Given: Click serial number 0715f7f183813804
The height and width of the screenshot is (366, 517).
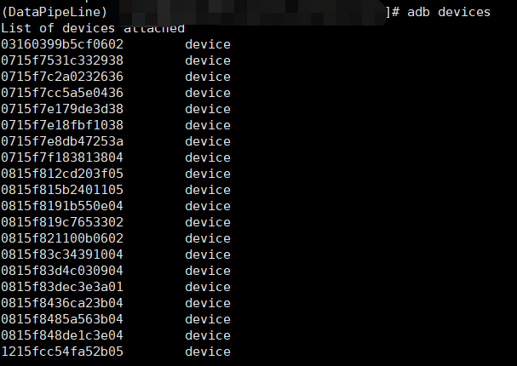Looking at the screenshot, I should [x=62, y=157].
